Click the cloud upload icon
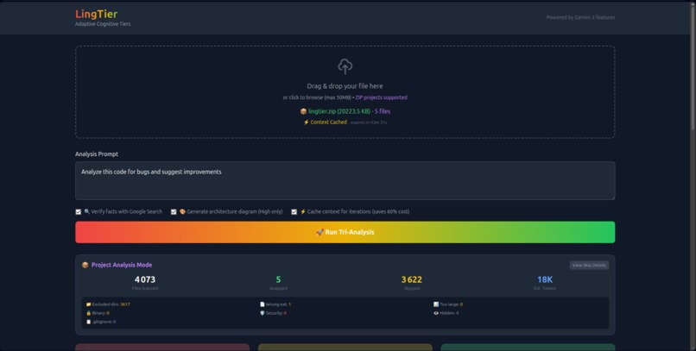Viewport: 696px width, 351px height. tap(345, 66)
